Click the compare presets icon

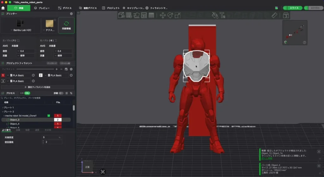tap(71, 93)
